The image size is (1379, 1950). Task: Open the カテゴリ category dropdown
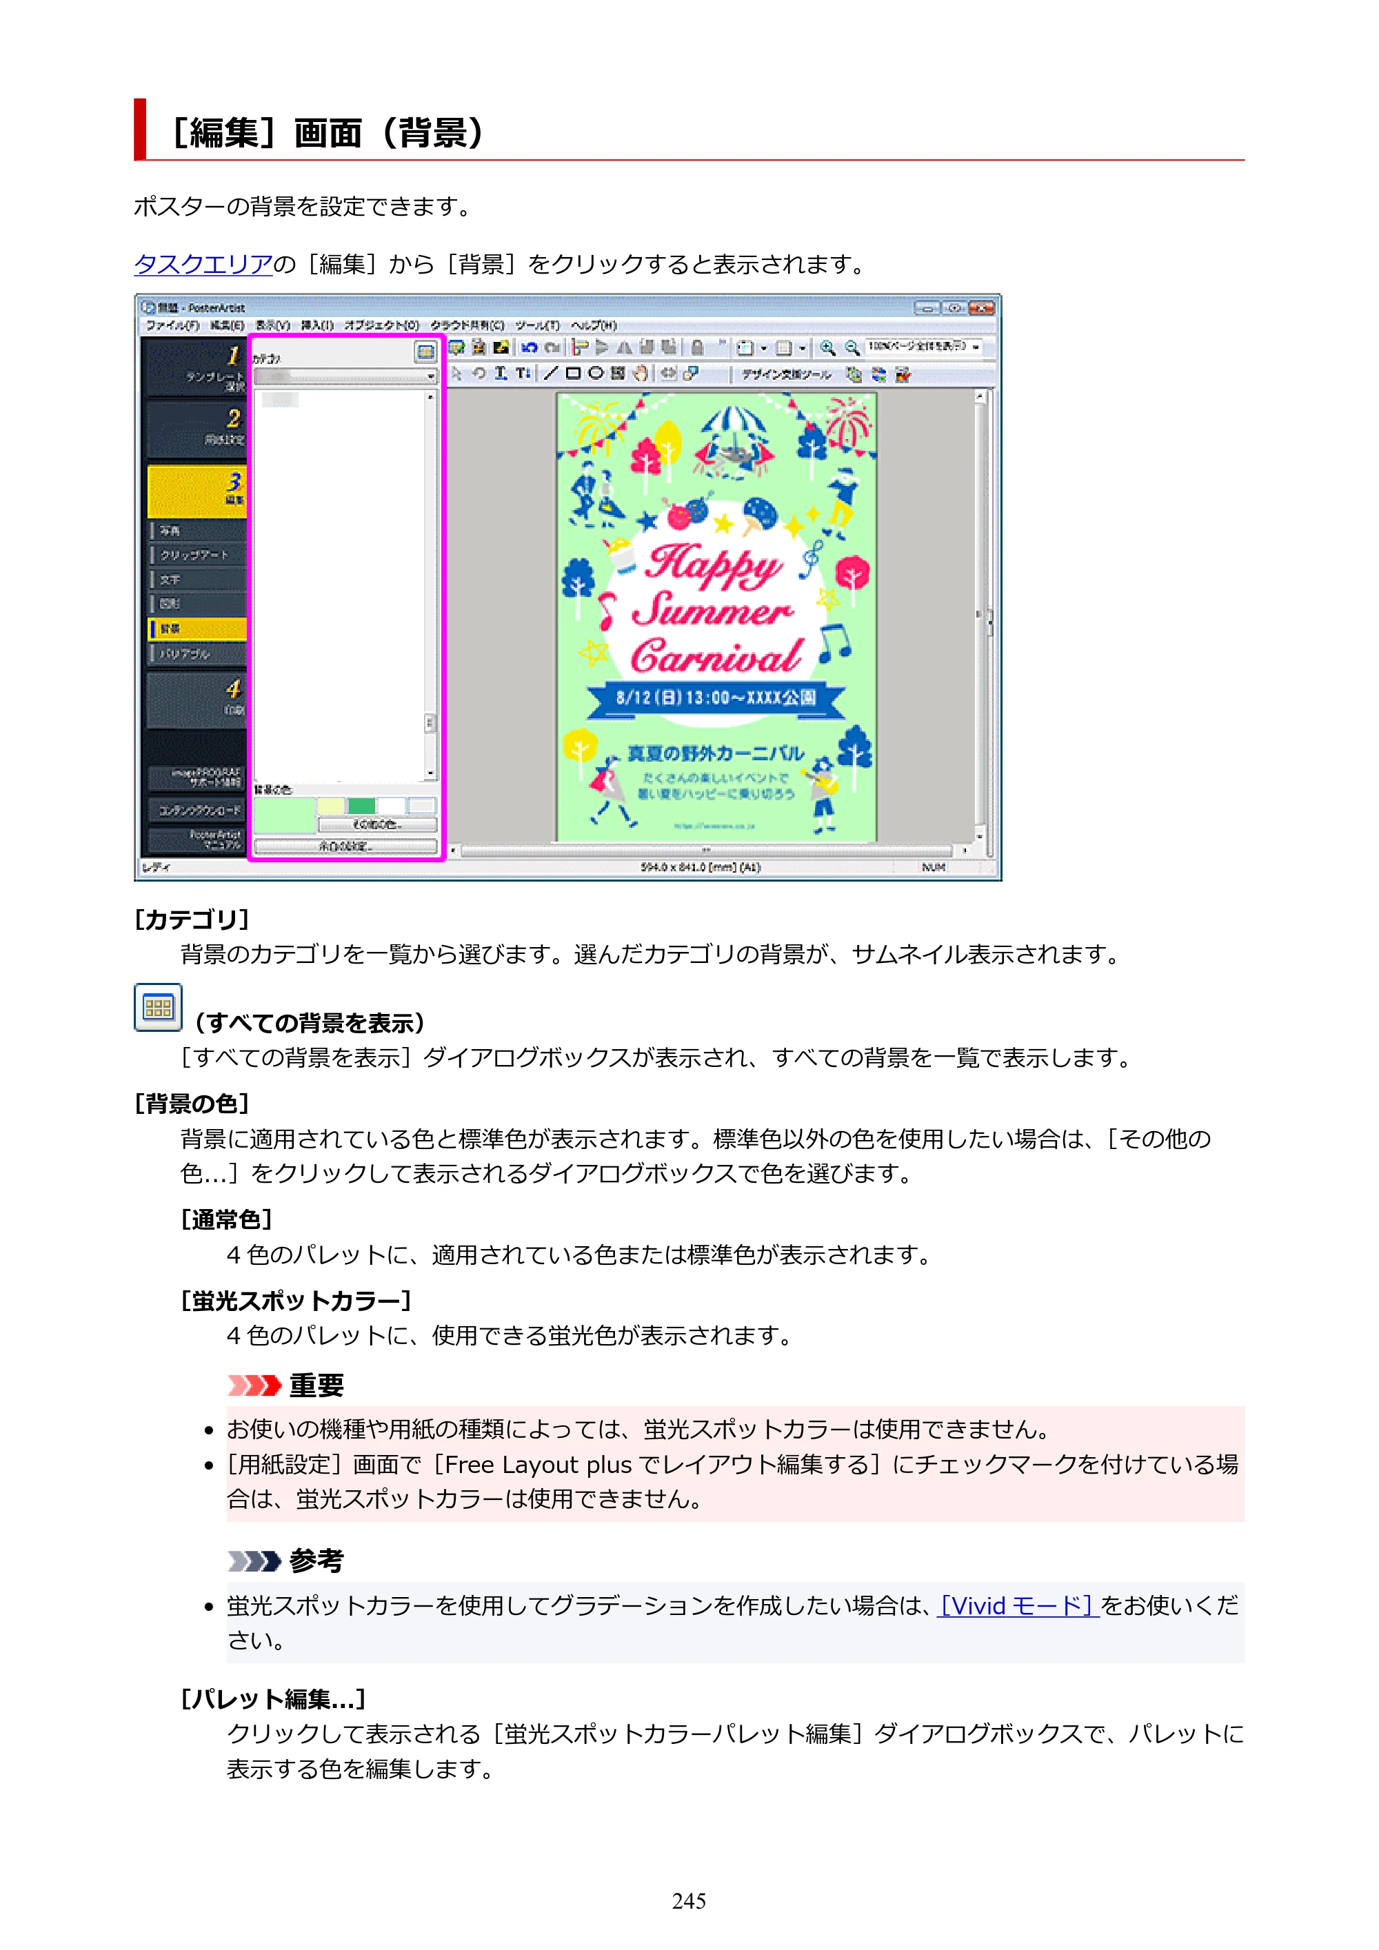[345, 376]
